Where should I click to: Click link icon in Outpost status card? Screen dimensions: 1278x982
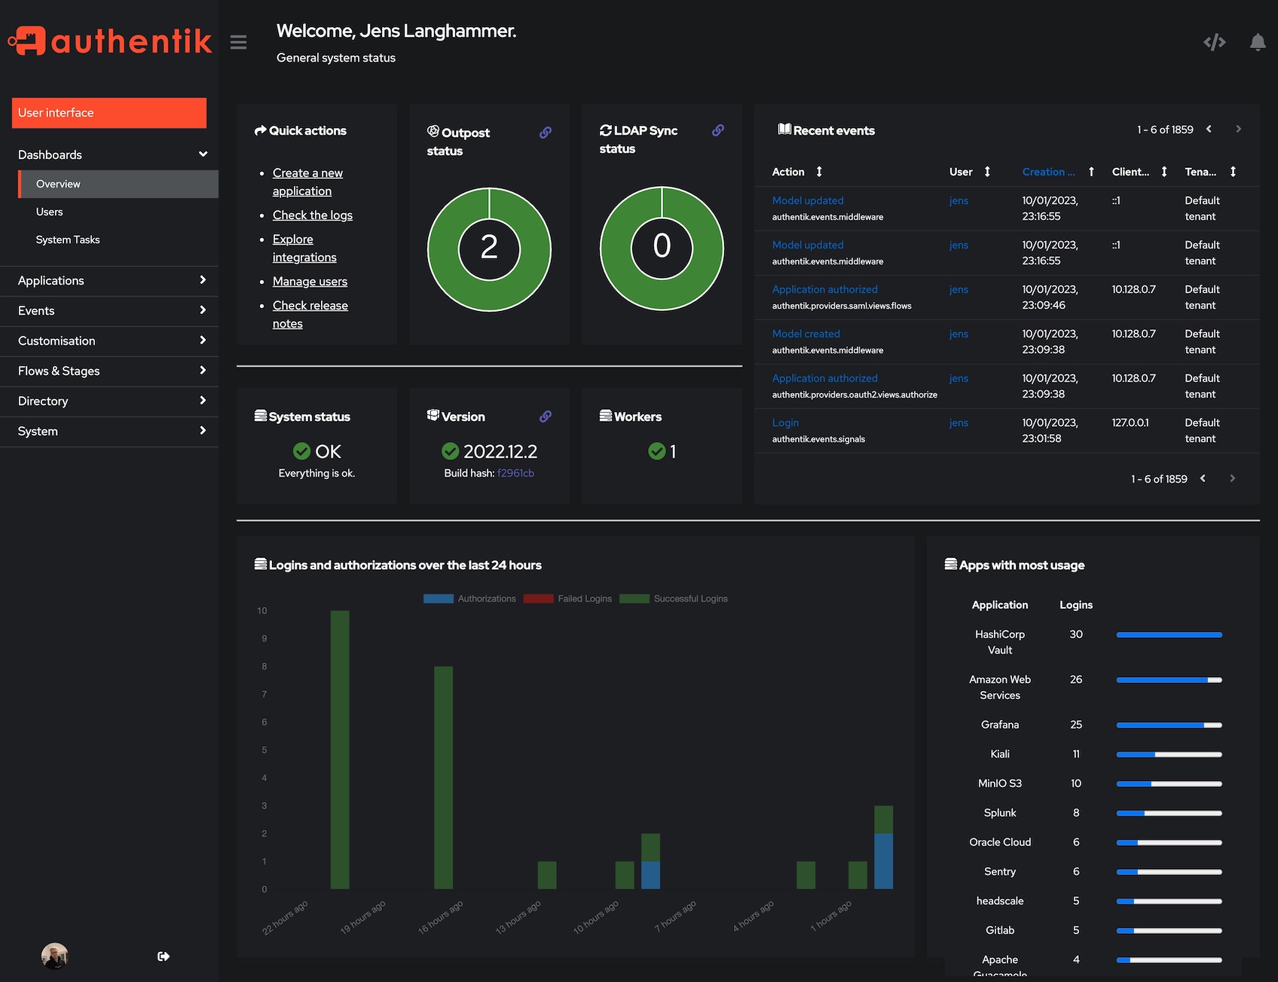(x=546, y=133)
